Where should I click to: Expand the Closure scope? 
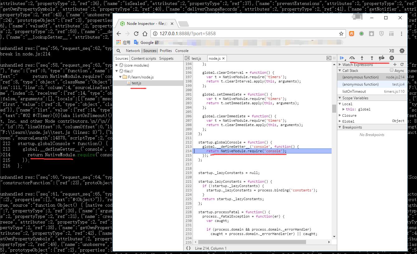(x=340, y=115)
